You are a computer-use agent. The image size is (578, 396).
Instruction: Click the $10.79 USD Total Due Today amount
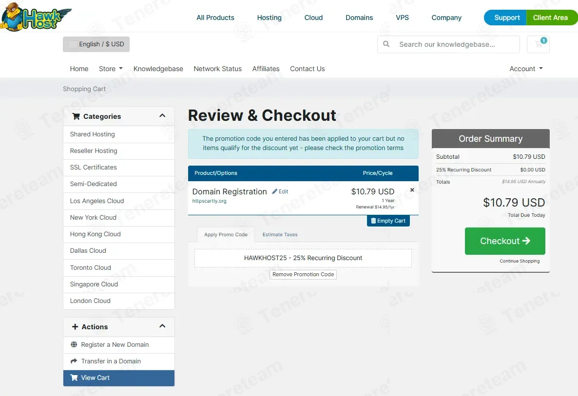tap(514, 203)
